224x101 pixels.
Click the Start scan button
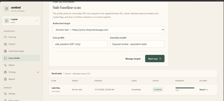point(155,59)
